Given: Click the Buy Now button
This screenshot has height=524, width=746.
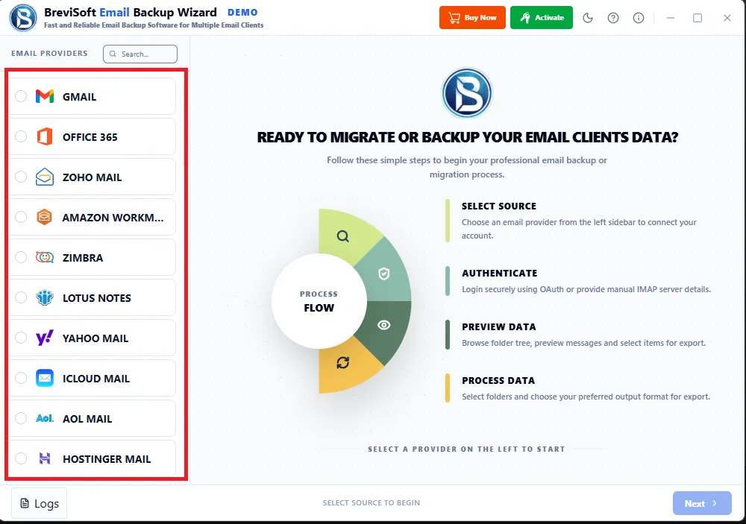Looking at the screenshot, I should [472, 18].
